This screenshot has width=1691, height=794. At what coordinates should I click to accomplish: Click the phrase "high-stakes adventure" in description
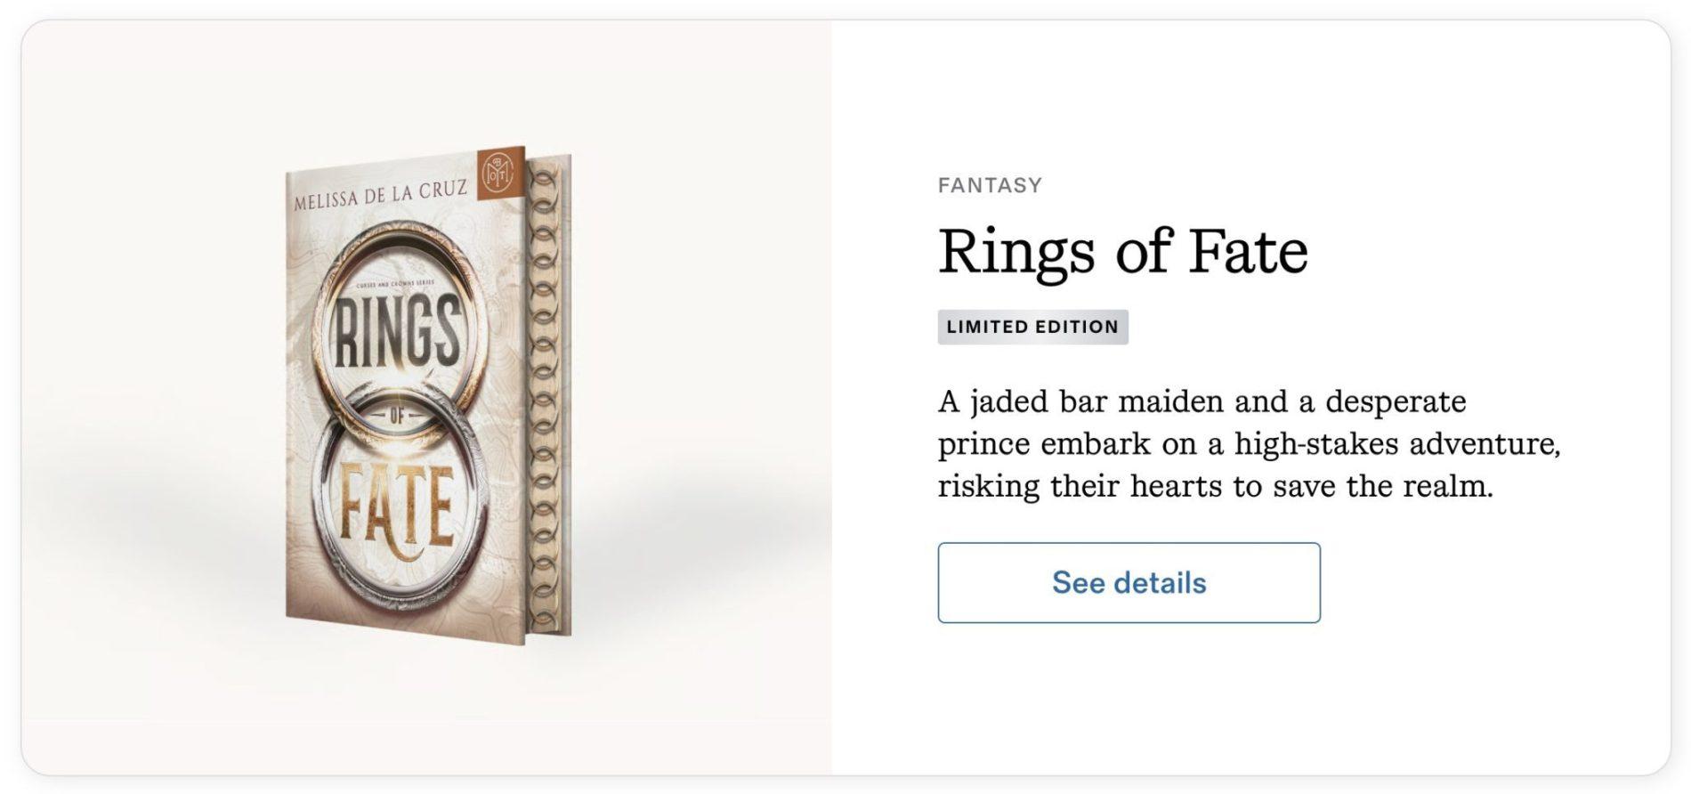pyautogui.click(x=1396, y=443)
